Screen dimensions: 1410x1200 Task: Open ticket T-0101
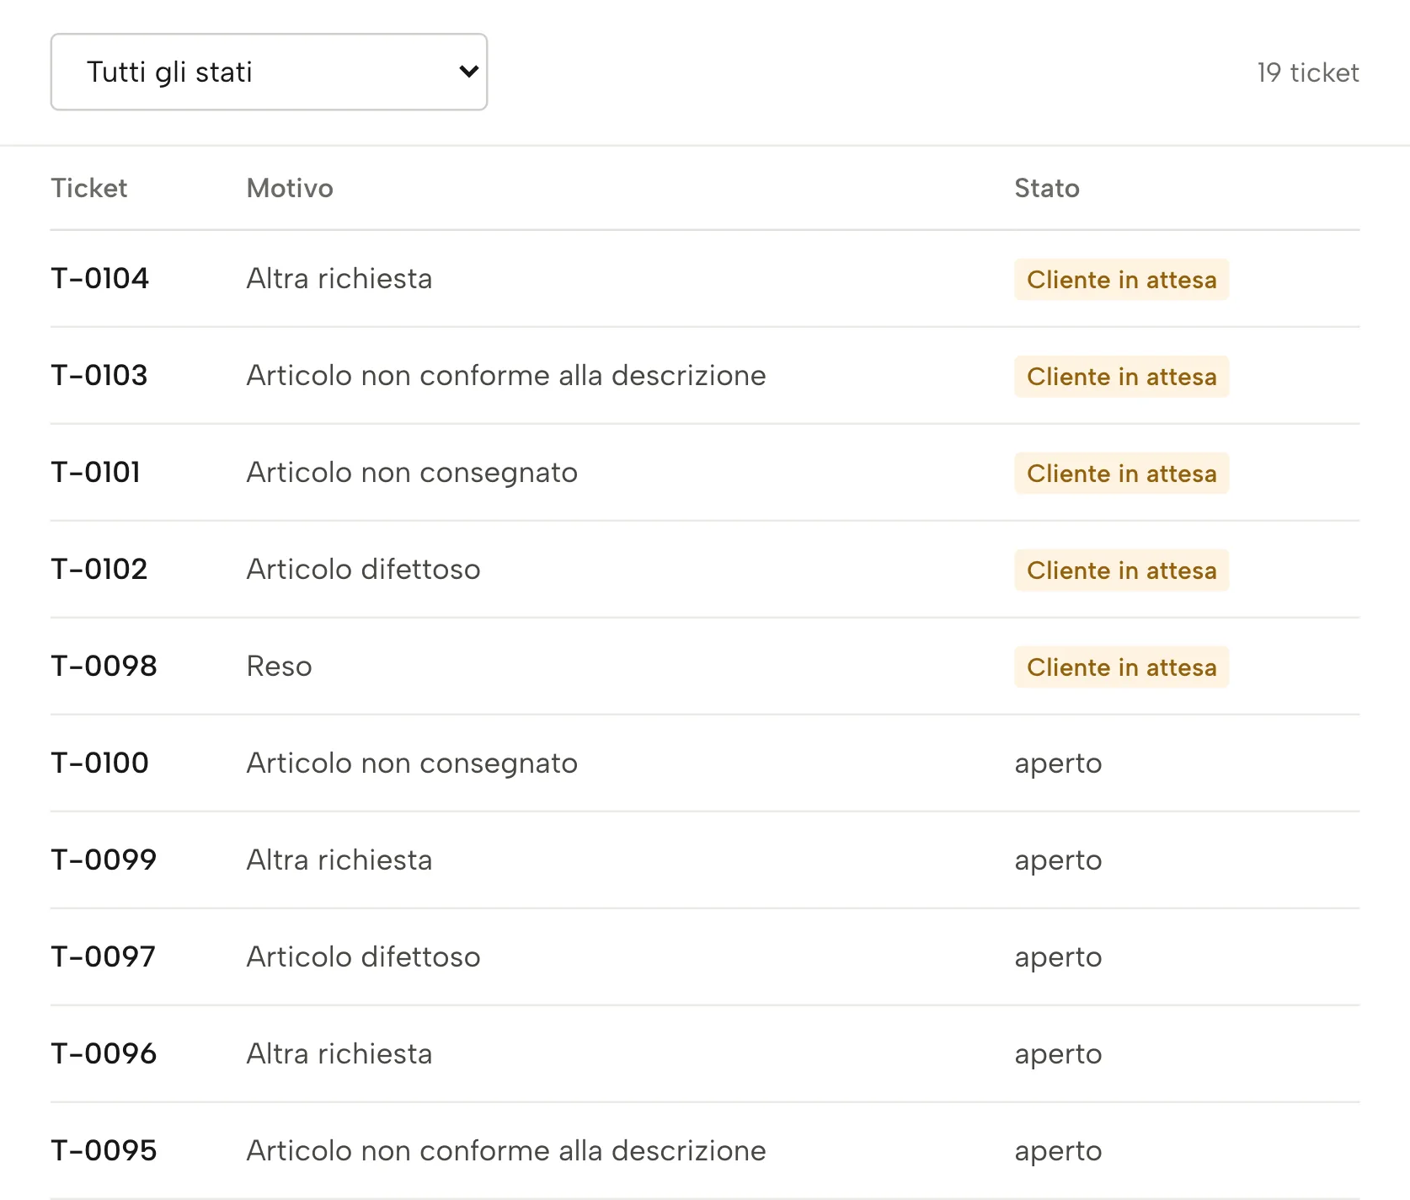[96, 472]
